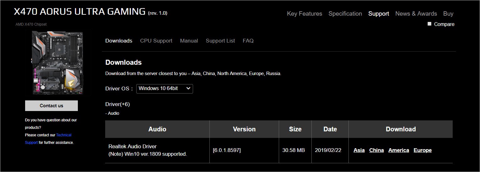Switch to the CPU Support tab
The height and width of the screenshot is (172, 480).
point(156,41)
